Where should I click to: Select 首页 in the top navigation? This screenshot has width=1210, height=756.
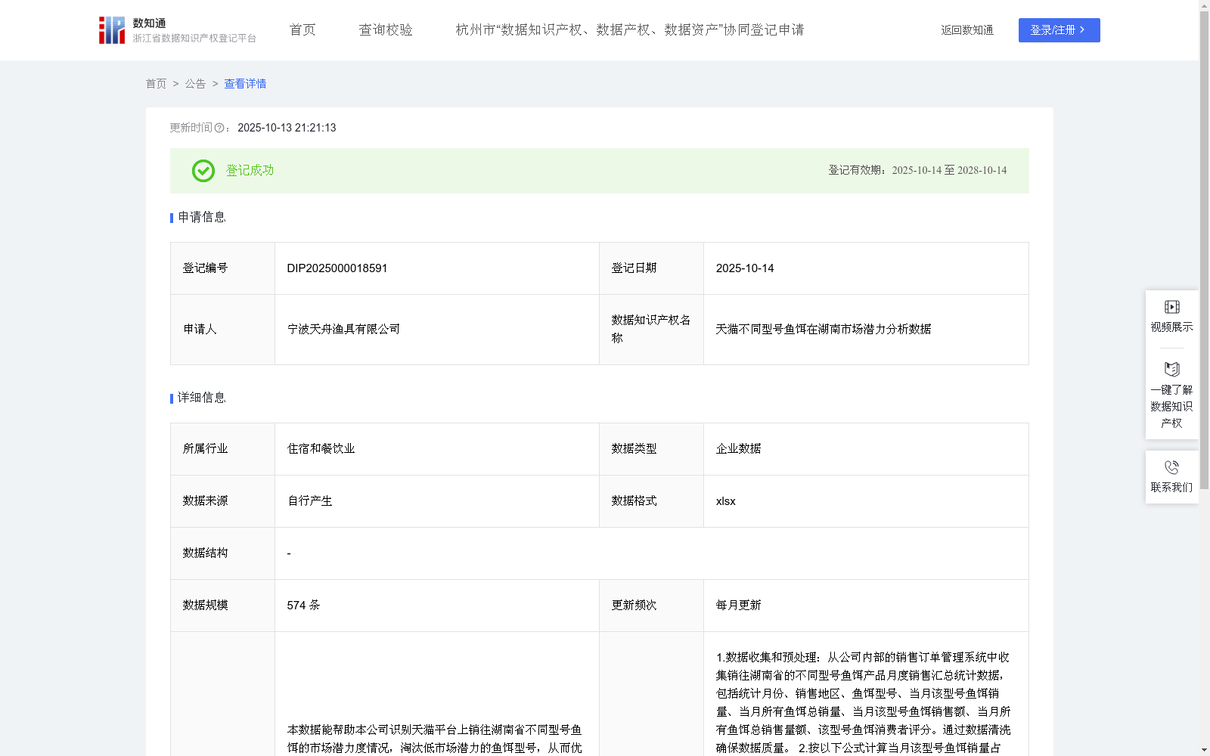click(301, 29)
